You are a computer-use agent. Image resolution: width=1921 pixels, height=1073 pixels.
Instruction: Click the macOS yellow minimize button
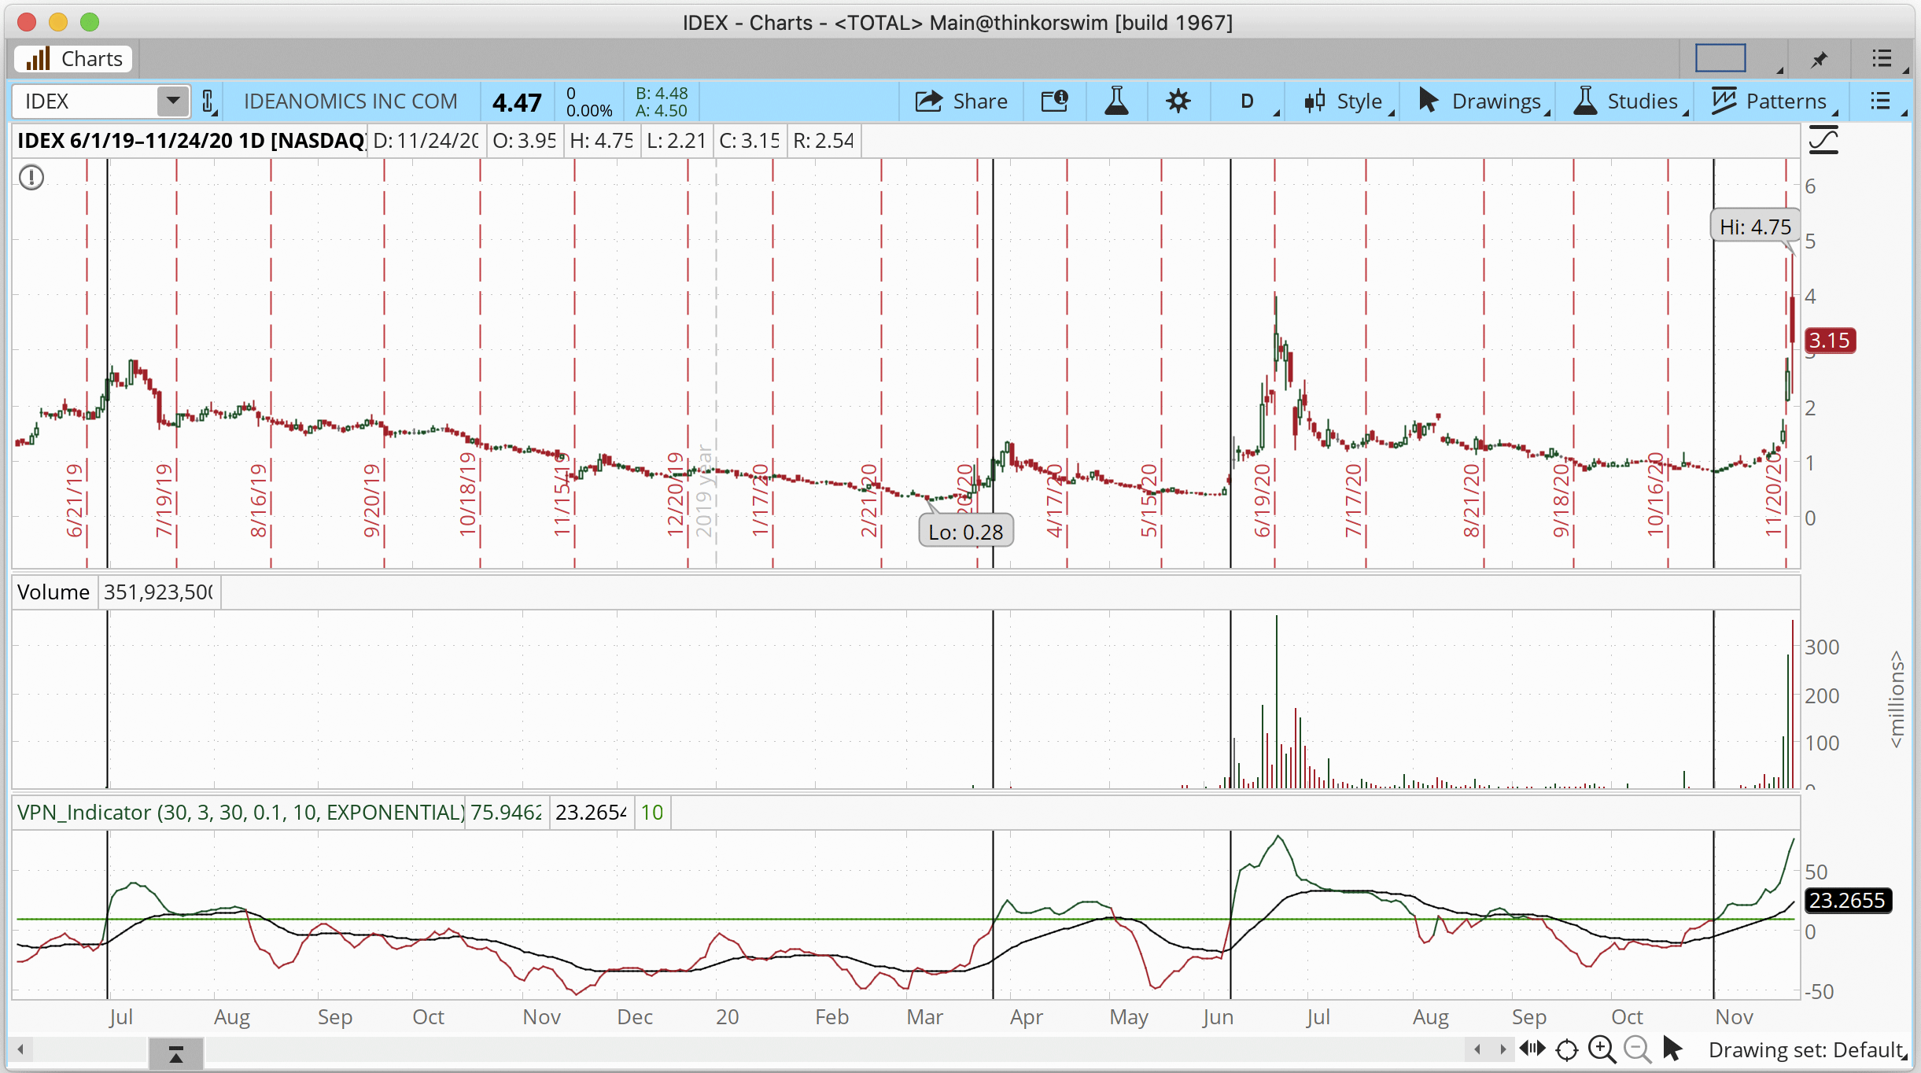click(58, 21)
